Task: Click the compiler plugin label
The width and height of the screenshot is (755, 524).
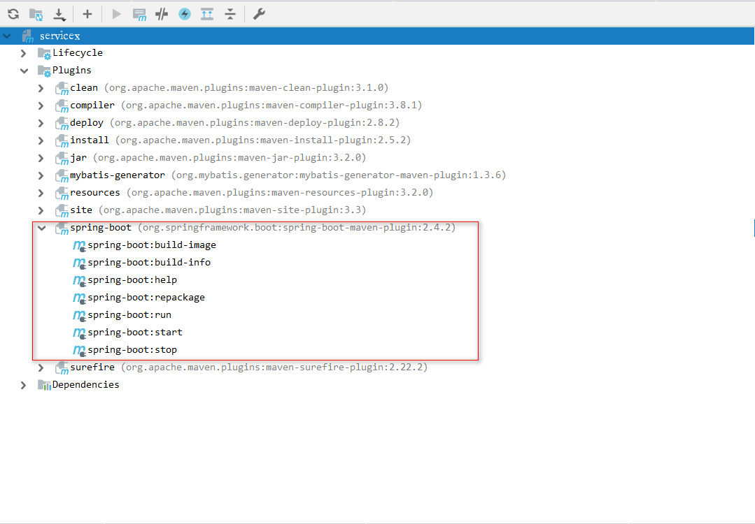Action: [92, 105]
